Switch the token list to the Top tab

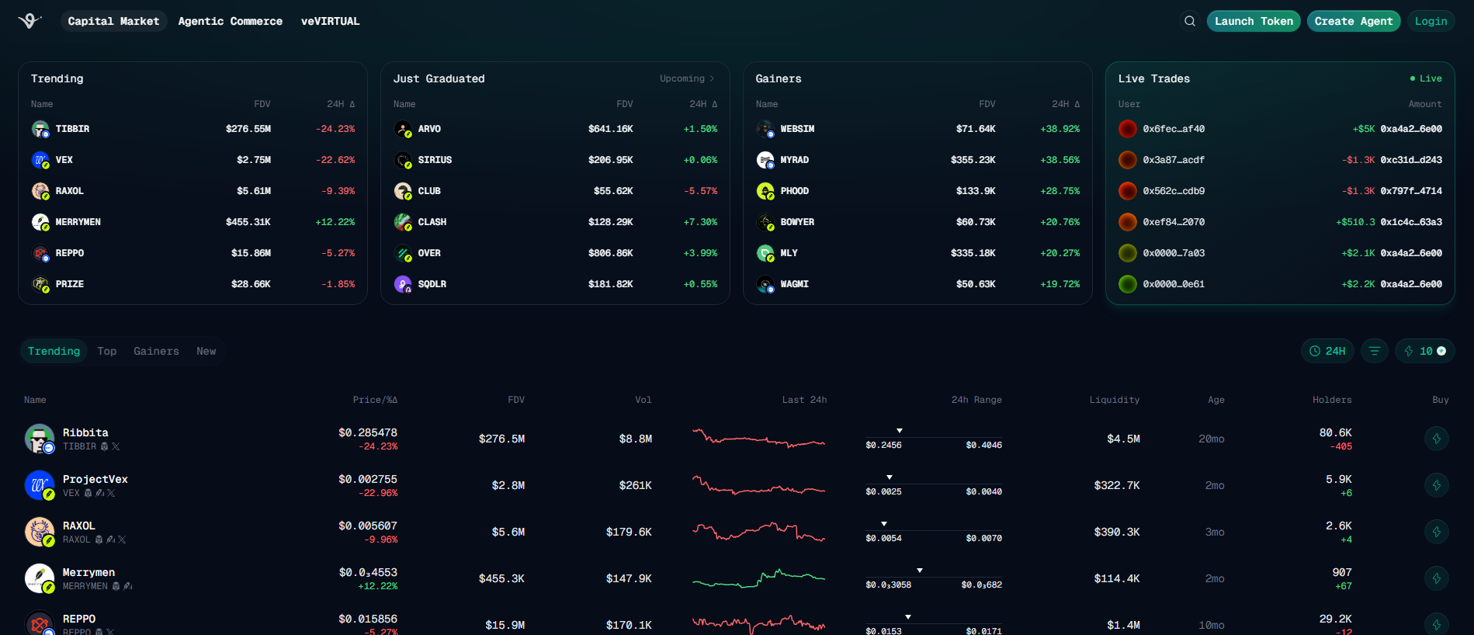107,351
